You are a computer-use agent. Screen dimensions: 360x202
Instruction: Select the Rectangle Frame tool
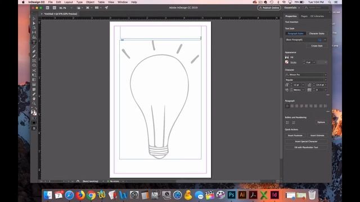coord(34,61)
